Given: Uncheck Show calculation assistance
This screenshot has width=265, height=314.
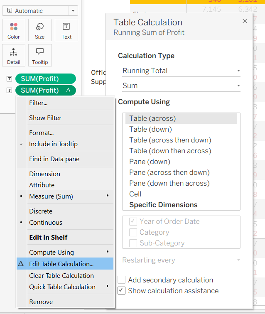Looking at the screenshot, I should point(122,291).
